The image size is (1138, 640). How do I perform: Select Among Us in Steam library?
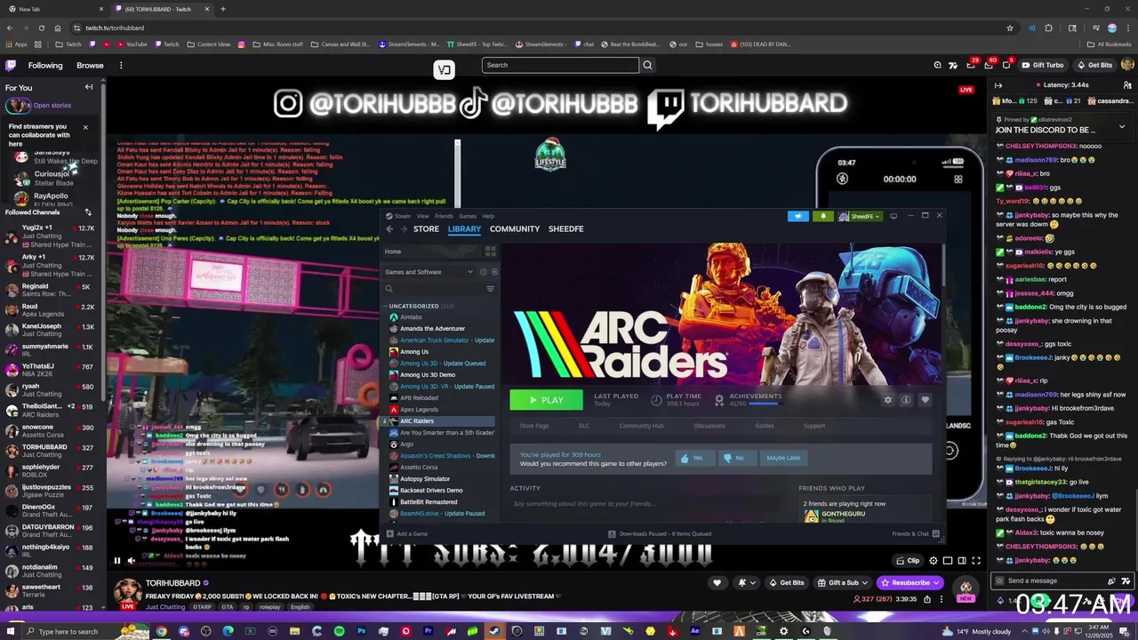tap(413, 351)
